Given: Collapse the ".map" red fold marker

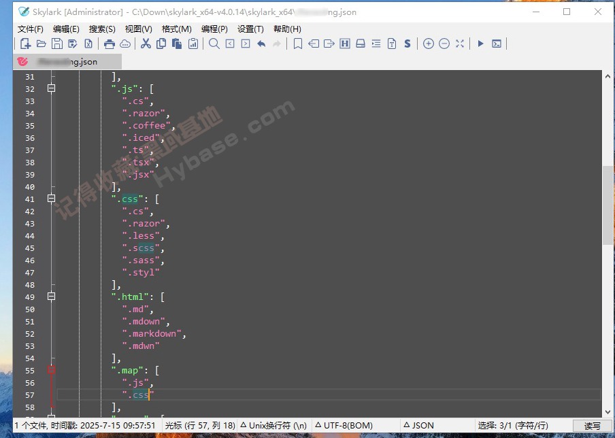Looking at the screenshot, I should [52, 370].
